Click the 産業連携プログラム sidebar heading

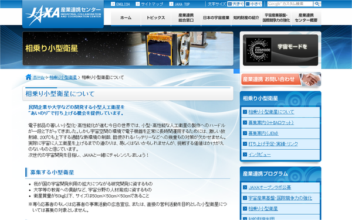click(265, 174)
